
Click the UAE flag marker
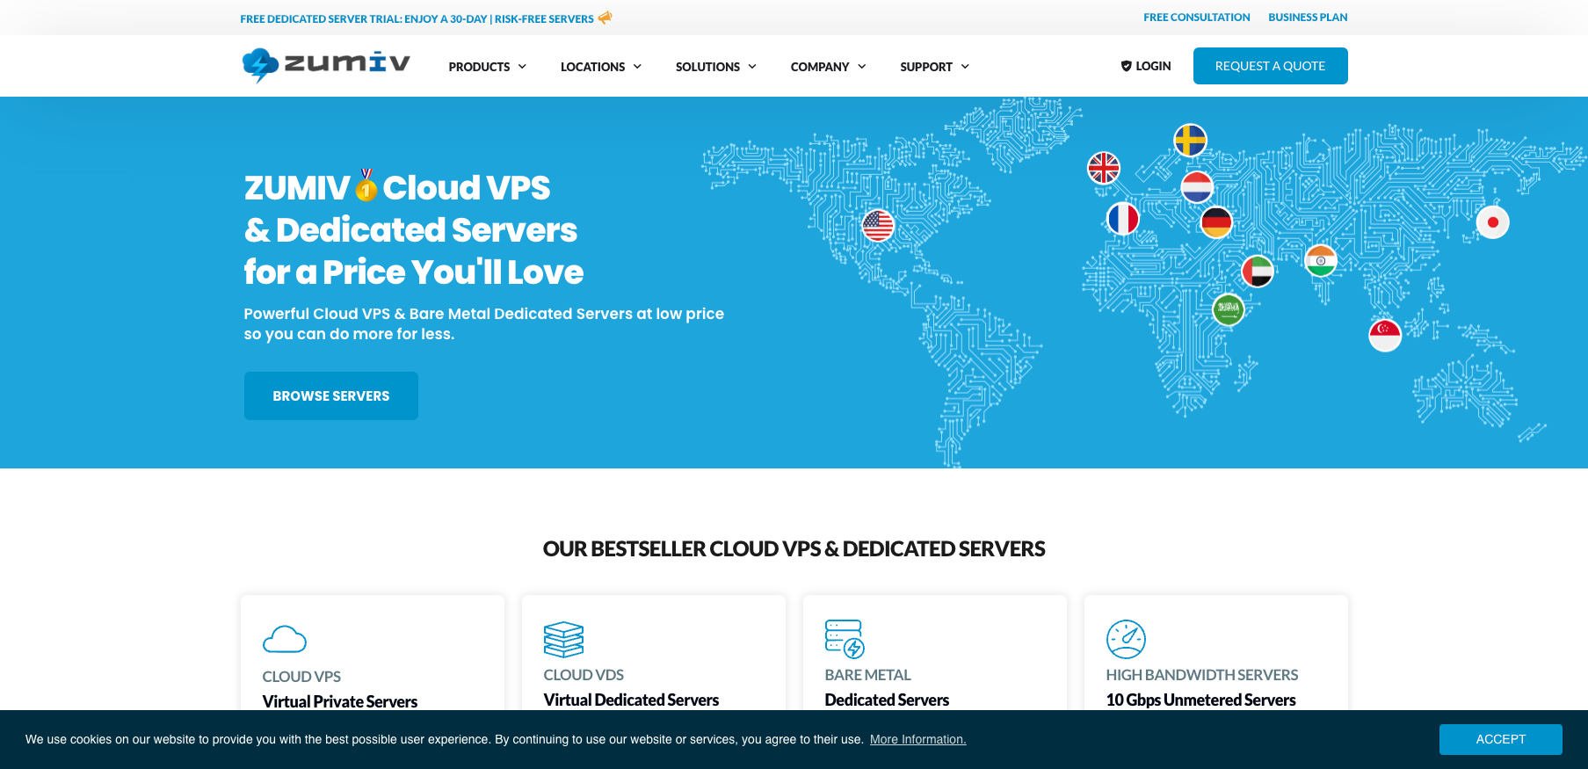point(1258,272)
